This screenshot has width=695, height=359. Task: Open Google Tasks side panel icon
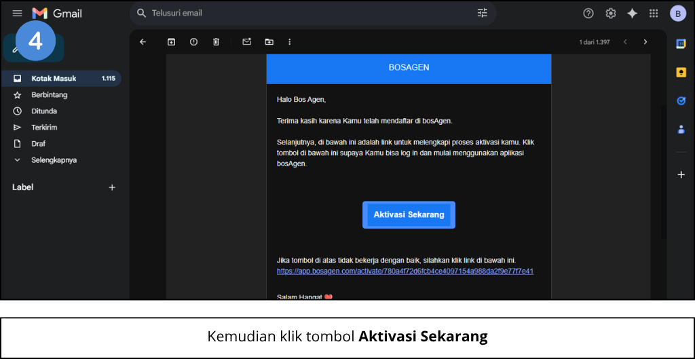681,101
